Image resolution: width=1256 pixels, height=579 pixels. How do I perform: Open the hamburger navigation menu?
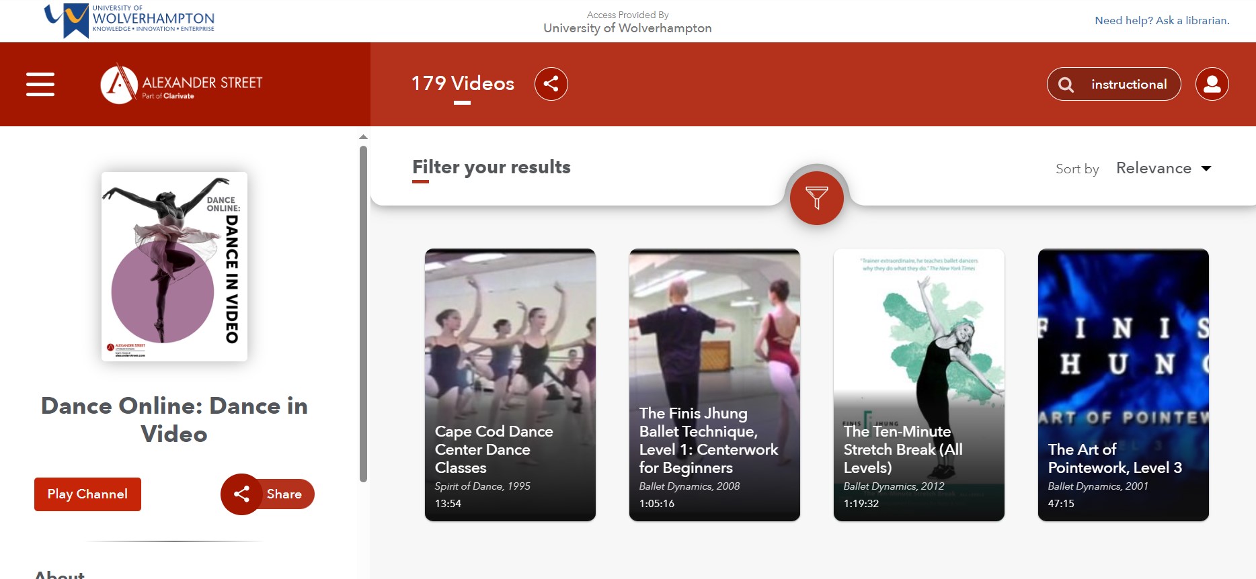point(40,84)
